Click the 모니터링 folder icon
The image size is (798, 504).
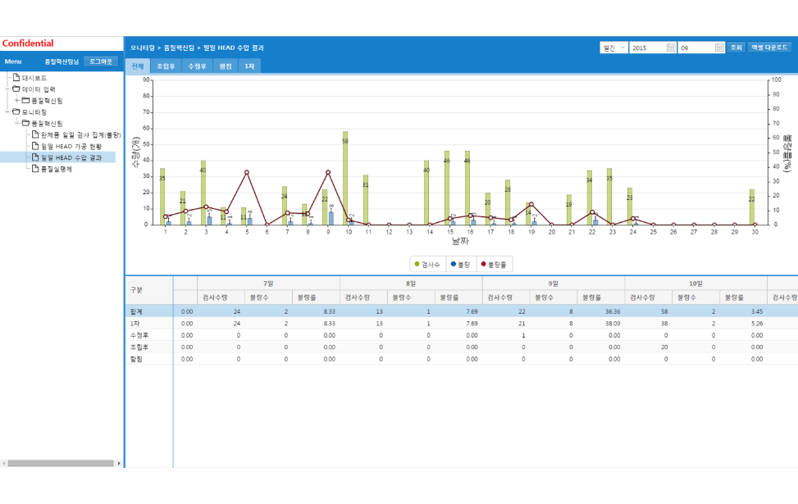click(16, 111)
